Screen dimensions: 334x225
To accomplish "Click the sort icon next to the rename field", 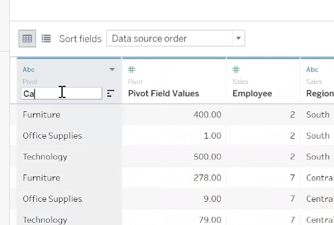I will 111,93.
